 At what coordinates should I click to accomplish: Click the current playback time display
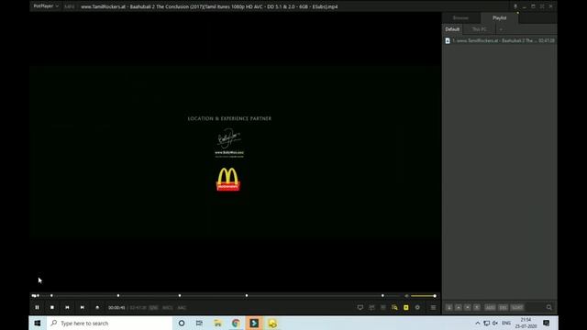coord(116,308)
